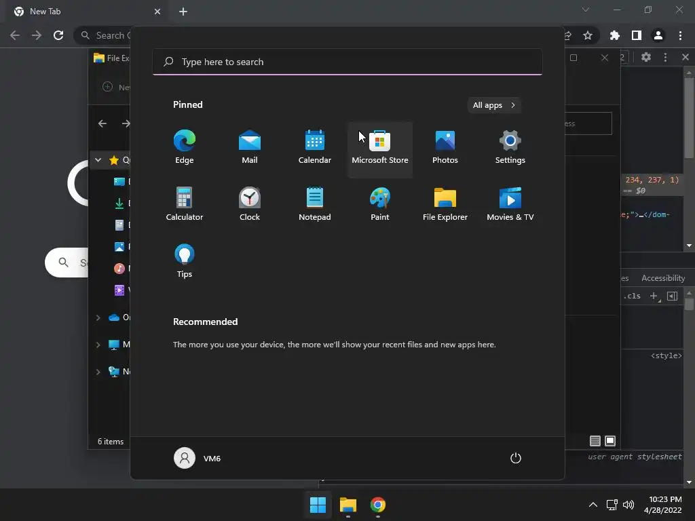This screenshot has width=695, height=521.
Task: Switch to Chrome on the taskbar
Action: 377,505
